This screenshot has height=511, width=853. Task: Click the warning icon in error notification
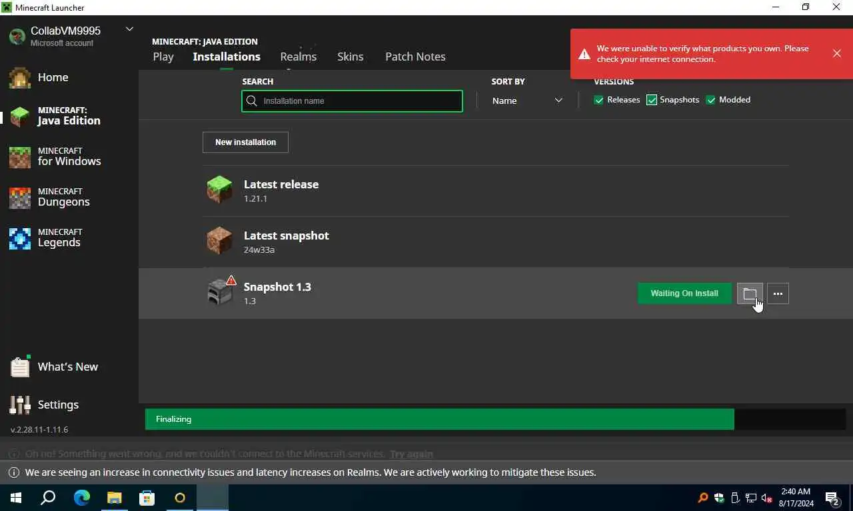tap(584, 54)
